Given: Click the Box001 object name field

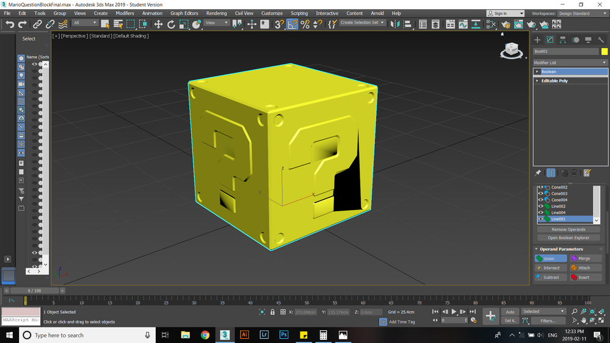Looking at the screenshot, I should point(565,51).
